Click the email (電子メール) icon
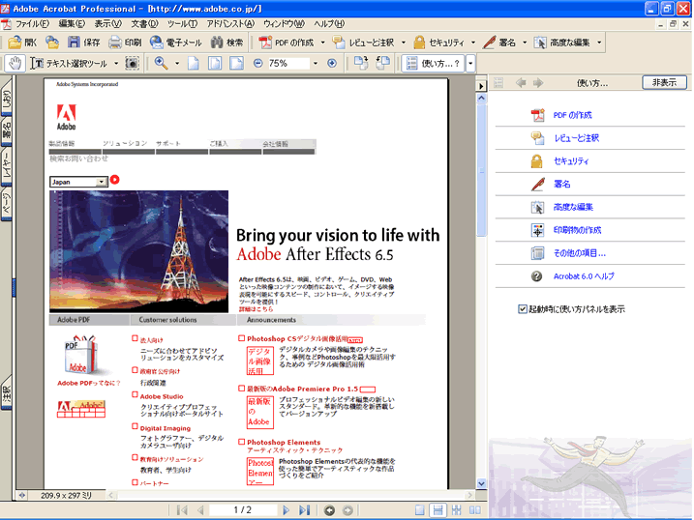The height and width of the screenshot is (520, 694). click(176, 43)
